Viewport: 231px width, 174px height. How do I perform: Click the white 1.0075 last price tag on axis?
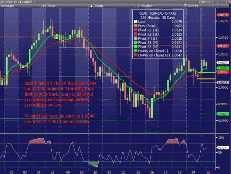(222, 63)
